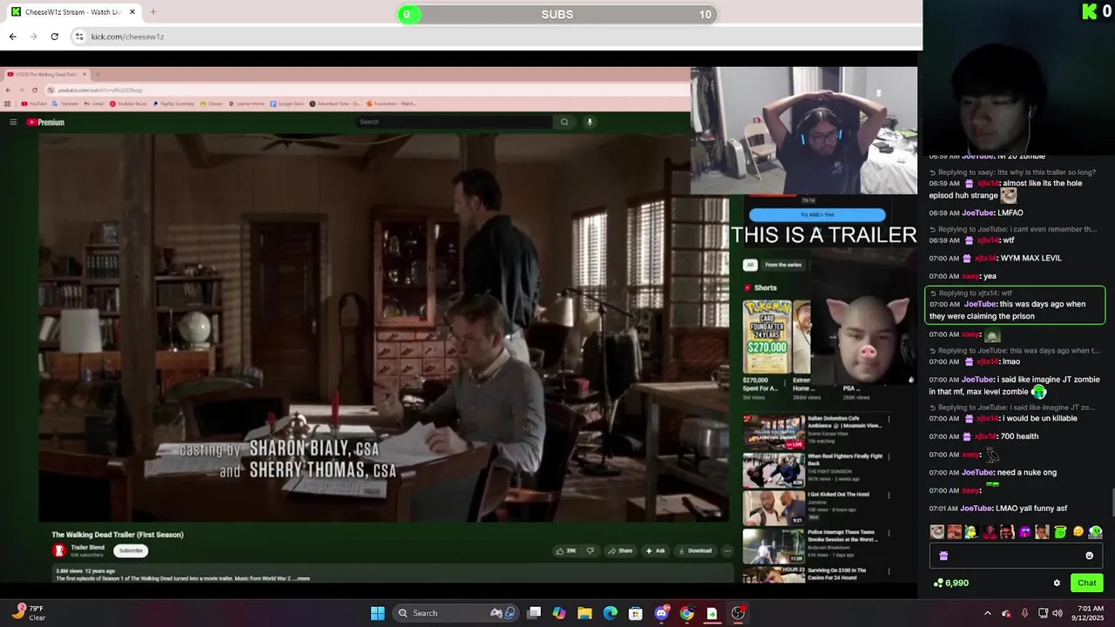Open Google Chrome from the taskbar
Screen dimensions: 1115x627
[x=686, y=613]
